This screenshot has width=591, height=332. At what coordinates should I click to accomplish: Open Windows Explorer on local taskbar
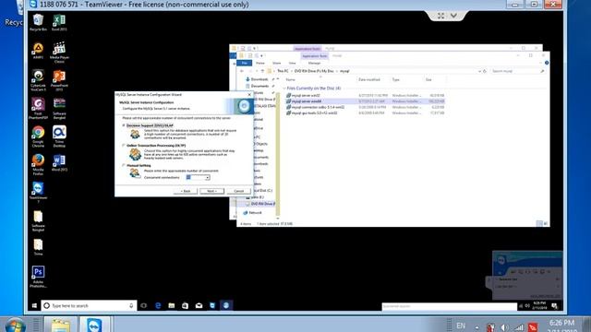(60, 325)
